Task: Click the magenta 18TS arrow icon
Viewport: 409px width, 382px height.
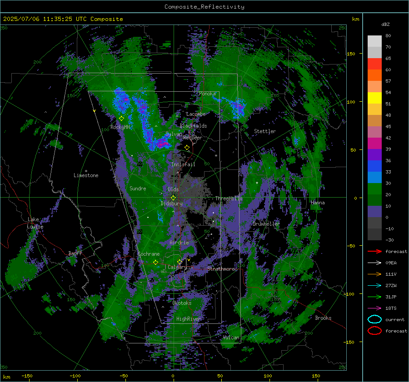Action: tap(374, 308)
